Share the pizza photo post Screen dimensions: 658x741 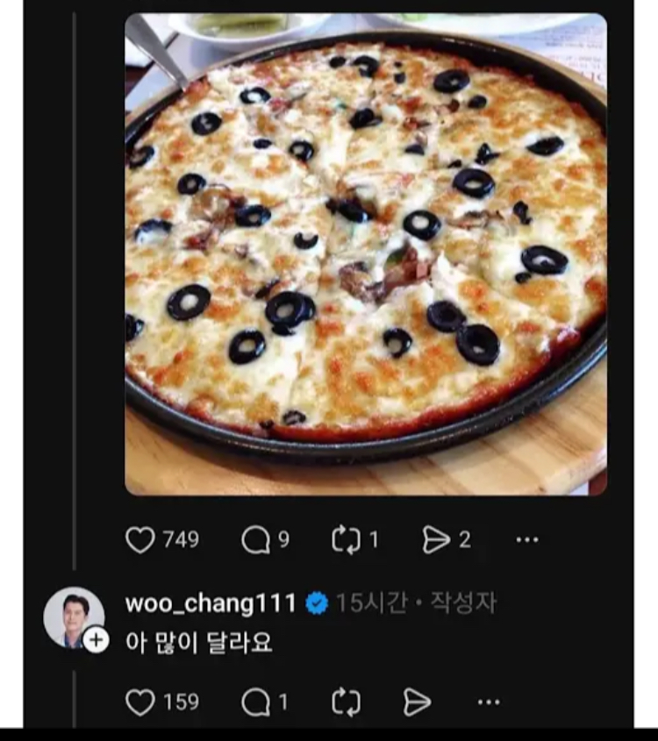tap(436, 540)
